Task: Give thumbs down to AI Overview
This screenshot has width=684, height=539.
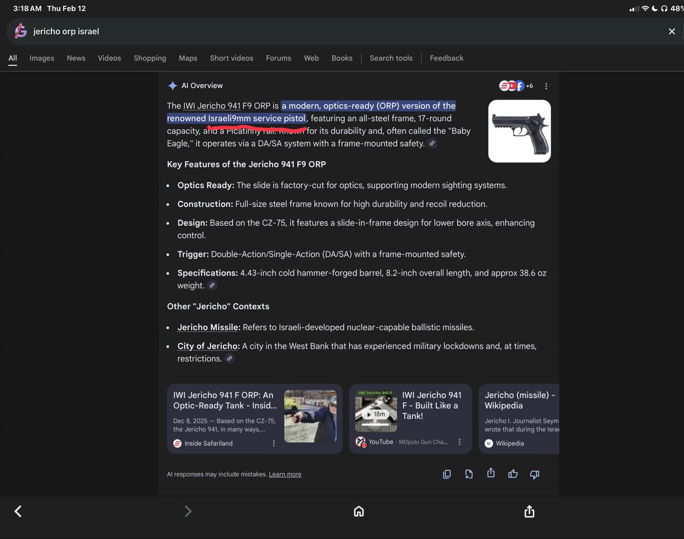Action: coord(535,474)
